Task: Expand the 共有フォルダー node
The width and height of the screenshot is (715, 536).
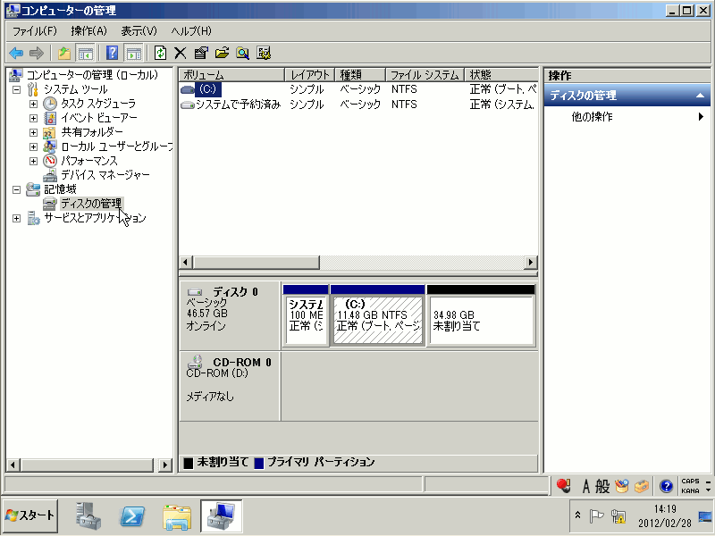Action: pos(33,132)
